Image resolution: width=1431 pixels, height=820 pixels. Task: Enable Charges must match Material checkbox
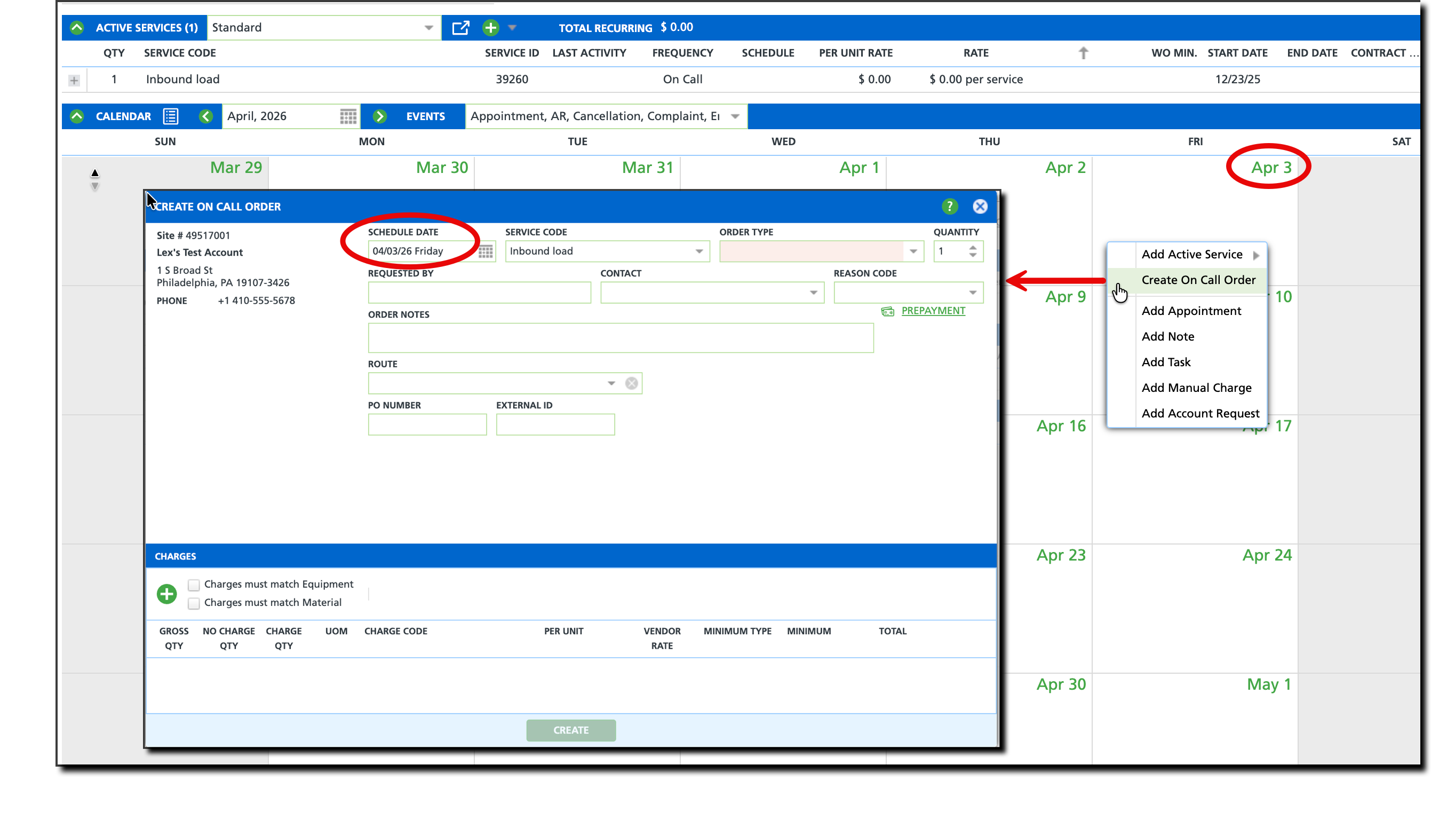(194, 603)
